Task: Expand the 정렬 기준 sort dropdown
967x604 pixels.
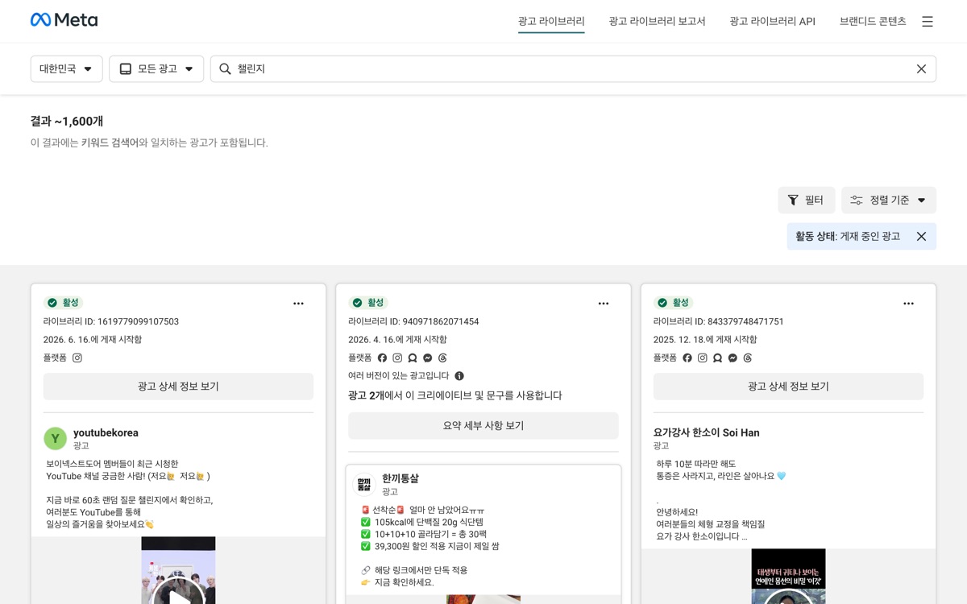Action: point(888,200)
